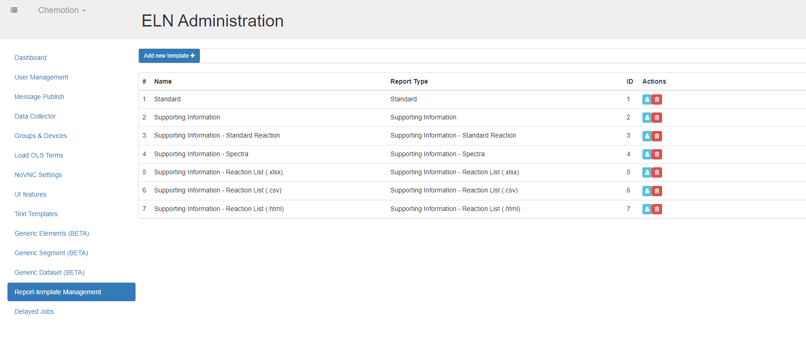
Task: Click blue icon for Supporting Information - Spectra
Action: pyautogui.click(x=647, y=154)
